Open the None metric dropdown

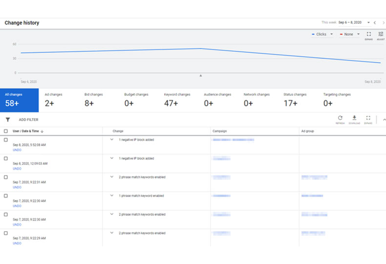coord(351,34)
